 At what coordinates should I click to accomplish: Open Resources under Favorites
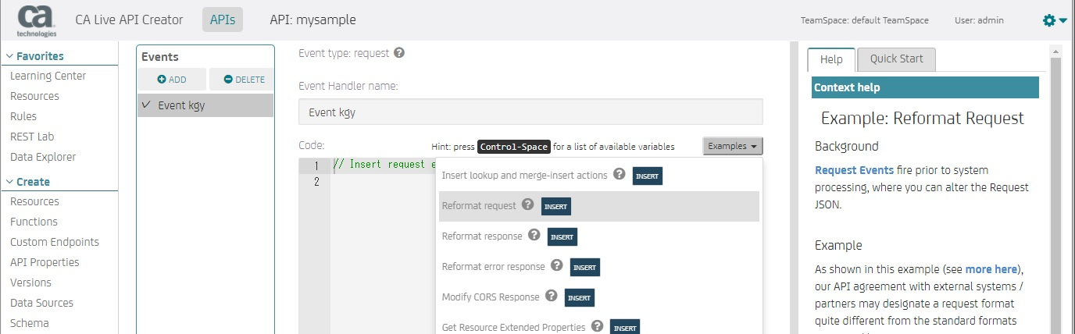click(x=34, y=96)
